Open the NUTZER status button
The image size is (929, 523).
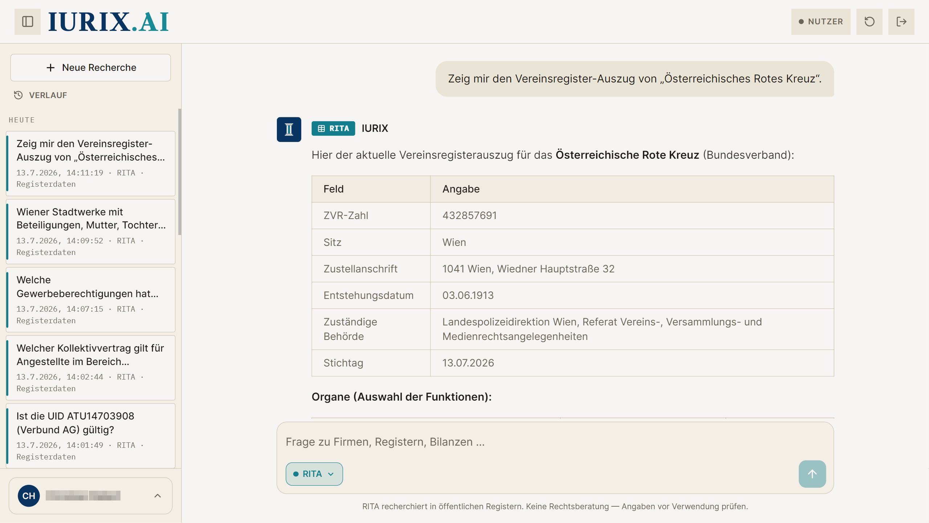coord(820,22)
